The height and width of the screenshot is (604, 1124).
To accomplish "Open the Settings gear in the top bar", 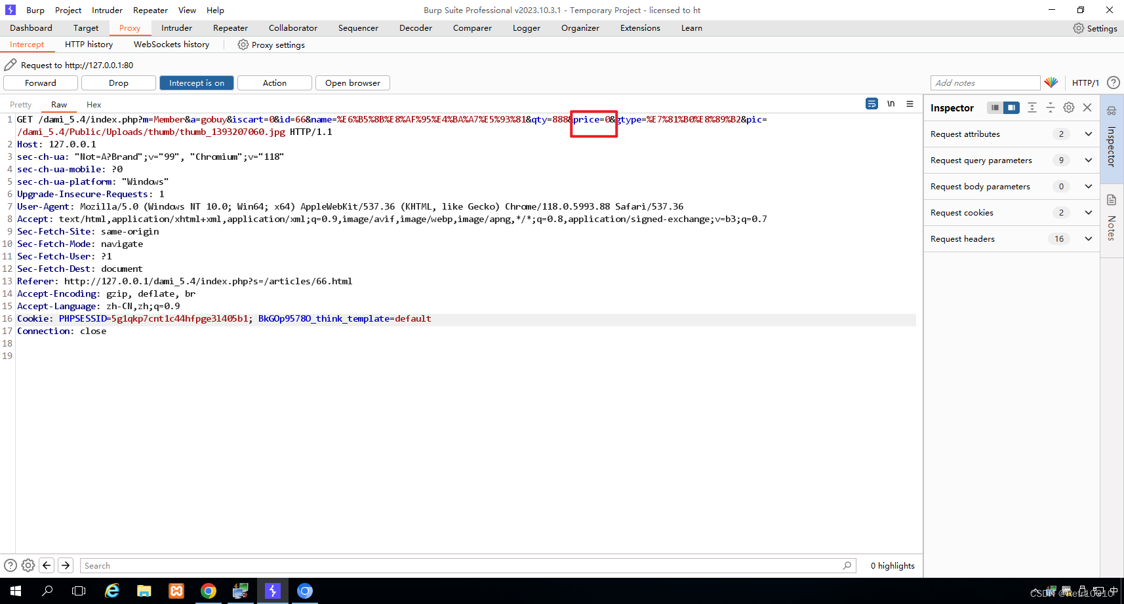I will point(1078,28).
